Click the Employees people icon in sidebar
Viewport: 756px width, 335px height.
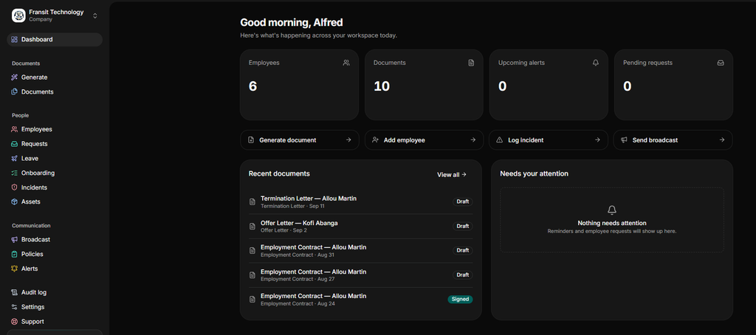point(15,129)
